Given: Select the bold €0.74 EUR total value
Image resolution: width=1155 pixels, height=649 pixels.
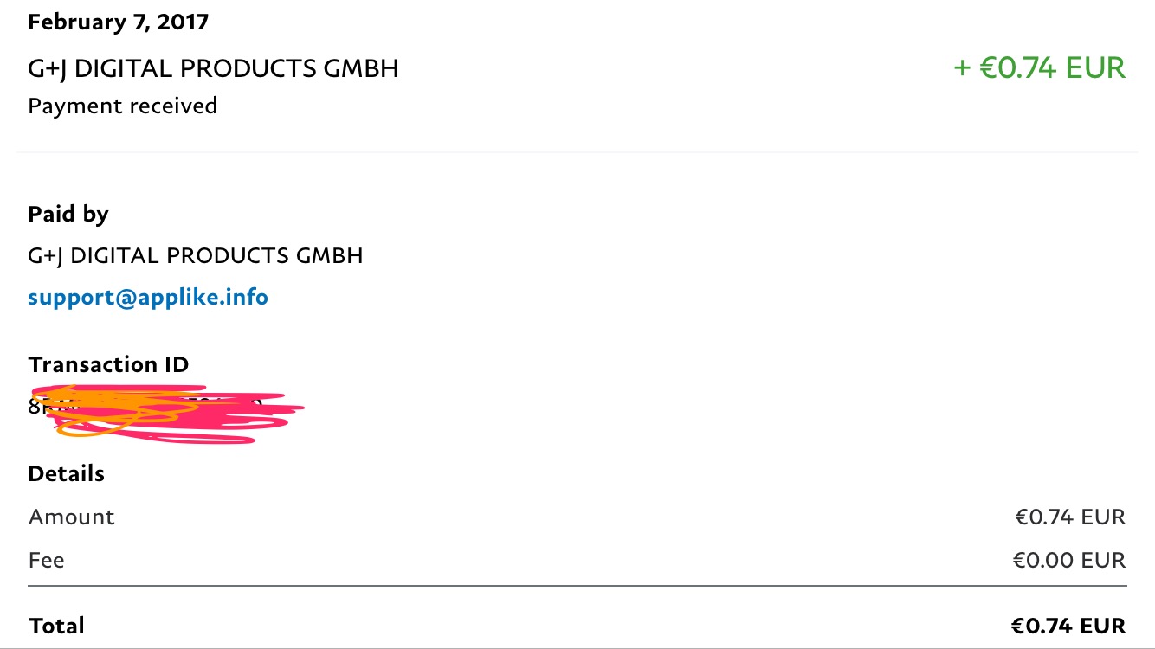Looking at the screenshot, I should 1068,626.
